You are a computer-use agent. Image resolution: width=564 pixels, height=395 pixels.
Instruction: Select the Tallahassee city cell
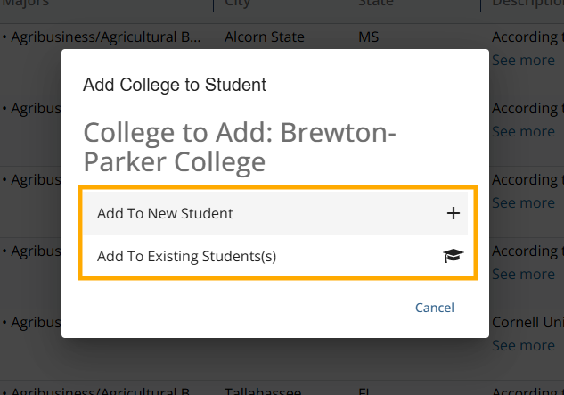point(263,391)
